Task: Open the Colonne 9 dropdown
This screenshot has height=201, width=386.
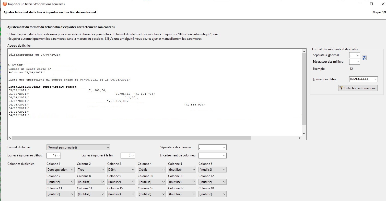Action: tap(121, 182)
